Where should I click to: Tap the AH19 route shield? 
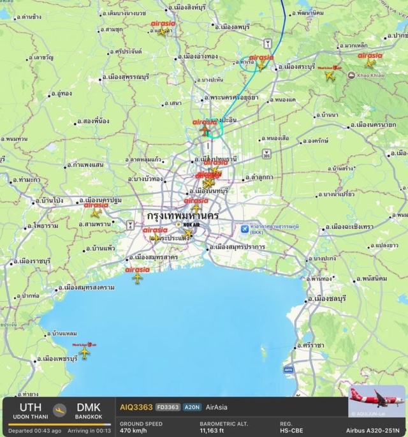[288, 370]
